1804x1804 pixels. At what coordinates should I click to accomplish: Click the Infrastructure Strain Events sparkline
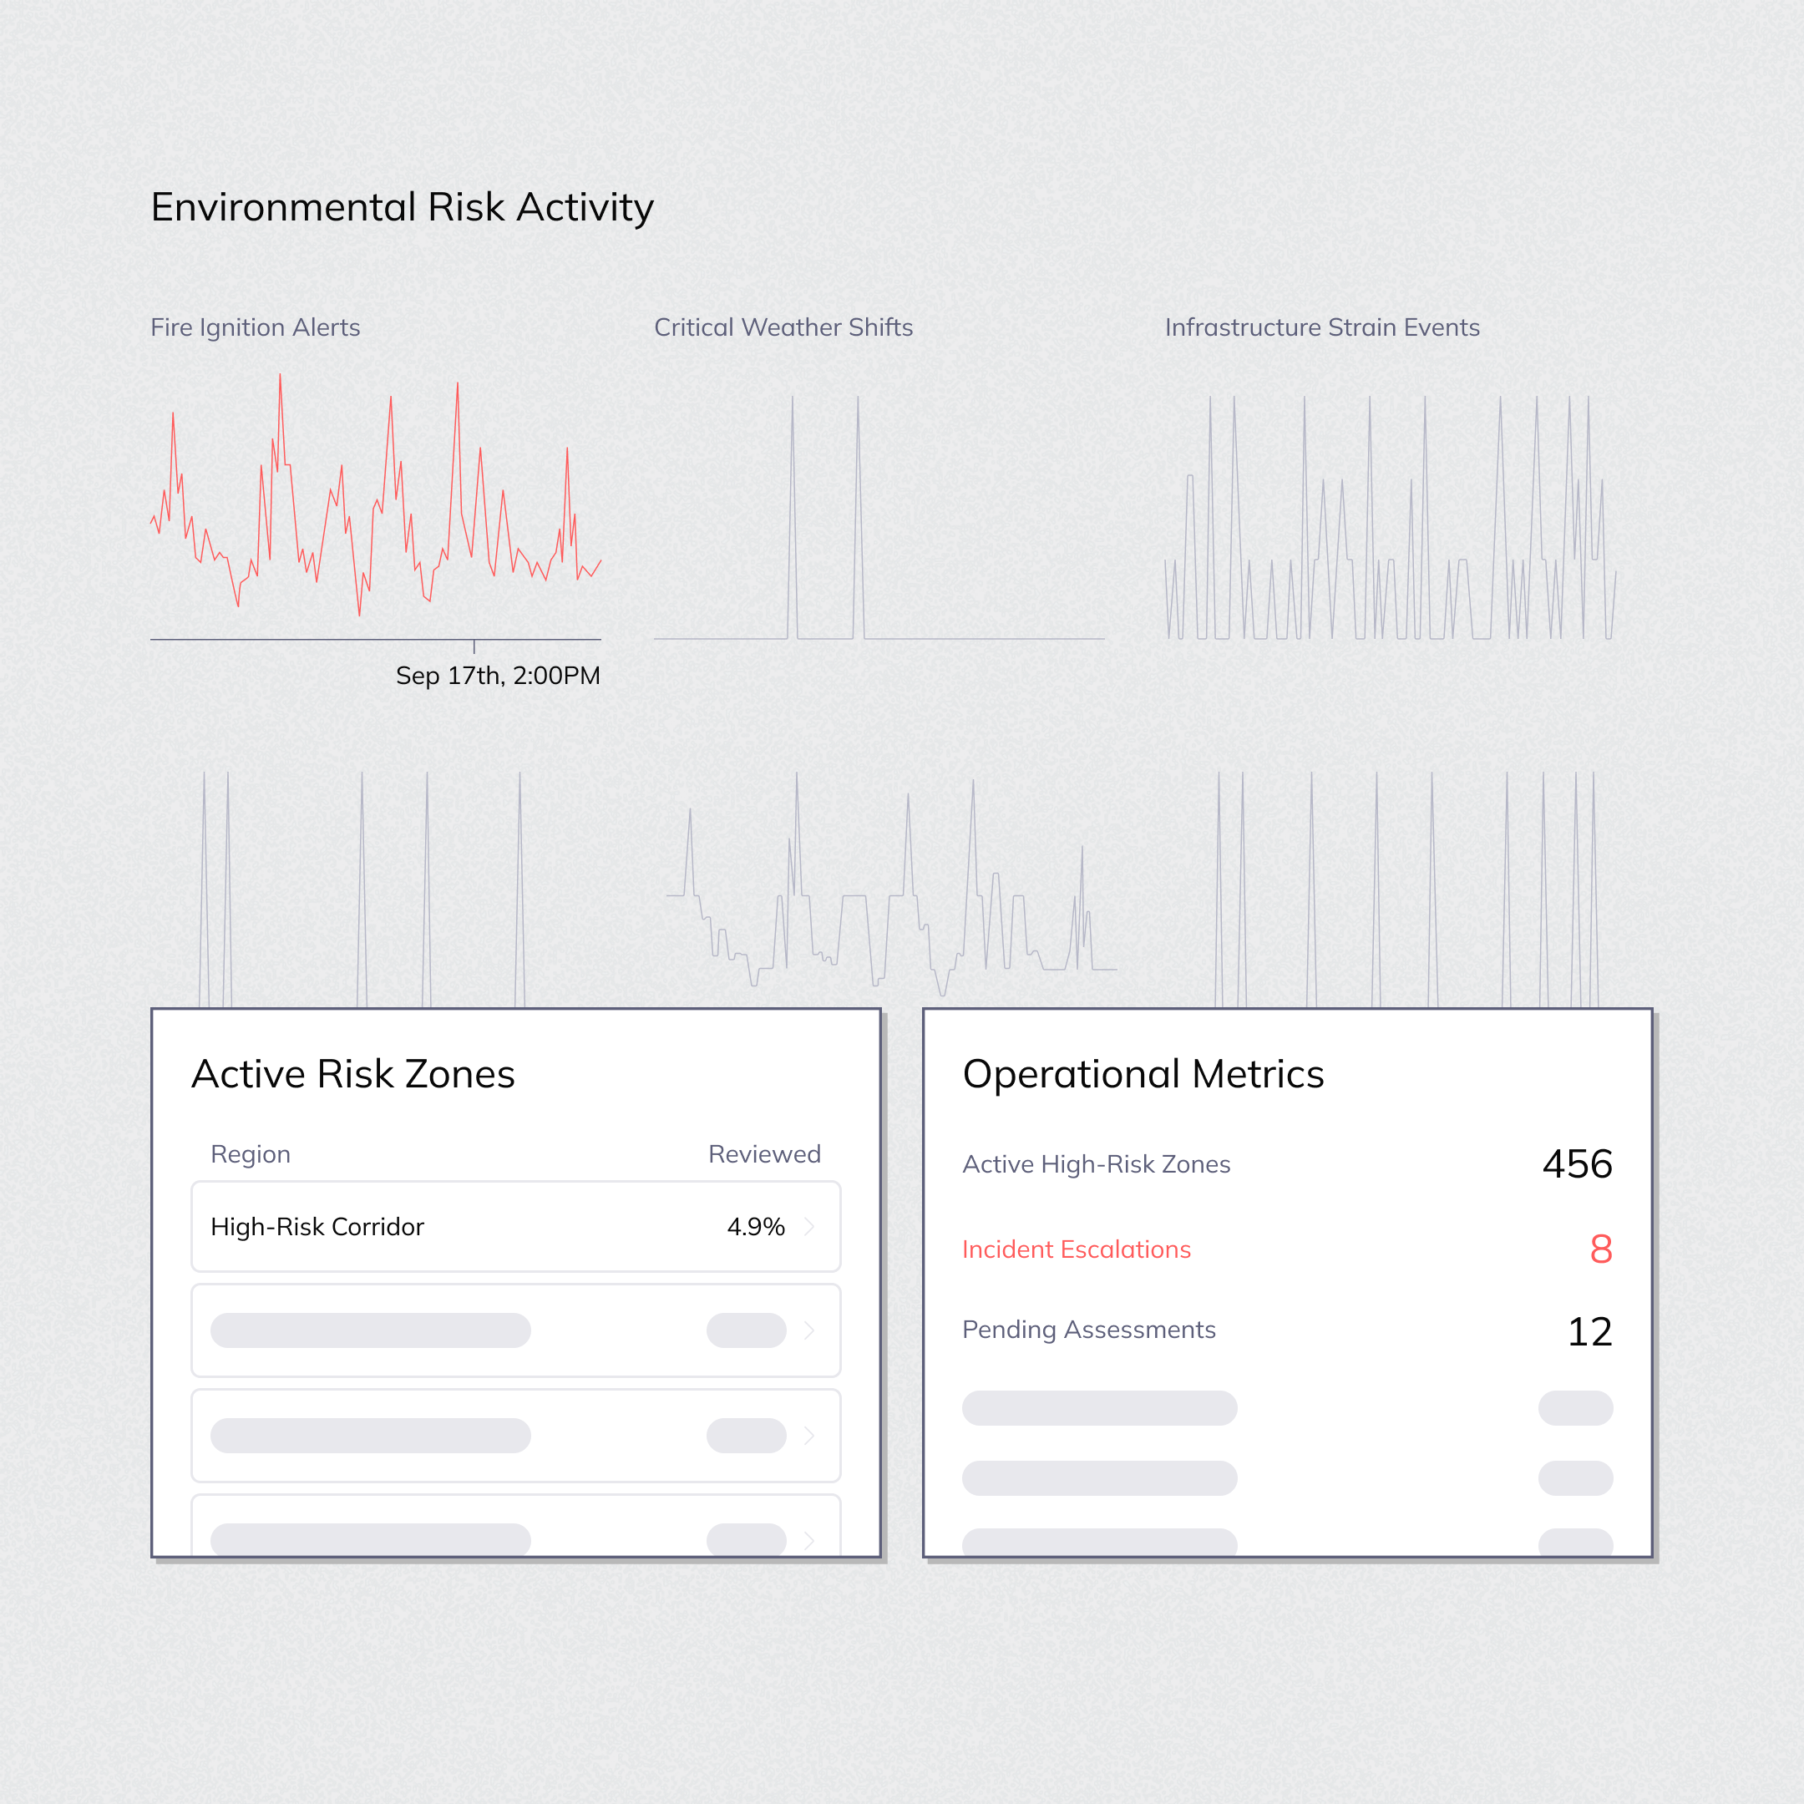(1391, 517)
